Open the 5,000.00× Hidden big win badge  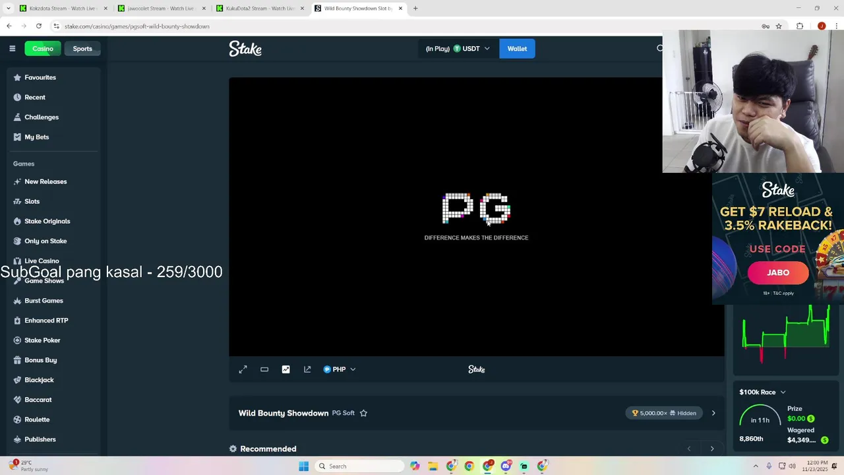pyautogui.click(x=664, y=413)
